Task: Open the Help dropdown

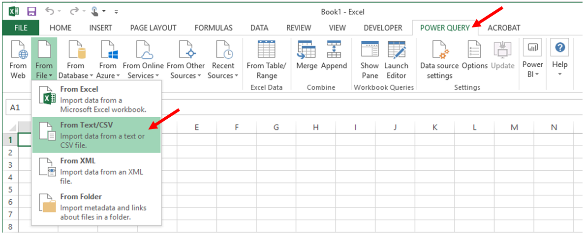Action: (559, 58)
